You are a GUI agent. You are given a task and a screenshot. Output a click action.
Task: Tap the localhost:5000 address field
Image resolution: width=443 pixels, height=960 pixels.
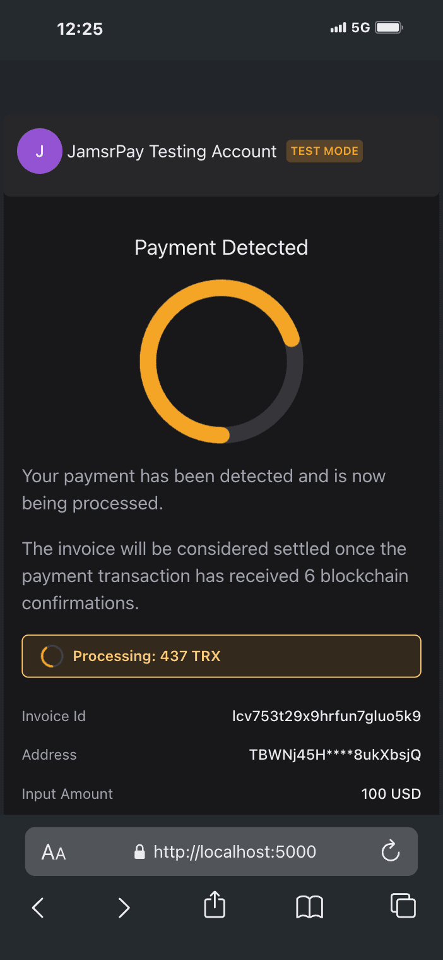(x=222, y=851)
